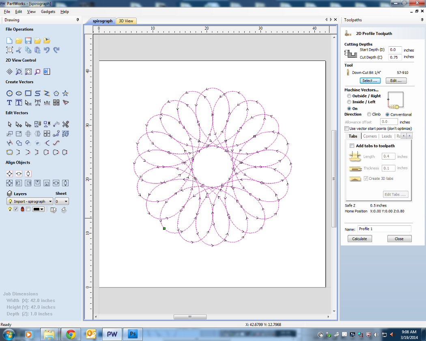The height and width of the screenshot is (341, 426).
Task: Click the Close button in the Toolpaths panel
Action: pyautogui.click(x=399, y=238)
